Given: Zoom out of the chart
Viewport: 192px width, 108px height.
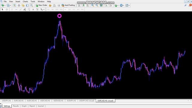Looking at the screenshot, I should pos(97,5).
